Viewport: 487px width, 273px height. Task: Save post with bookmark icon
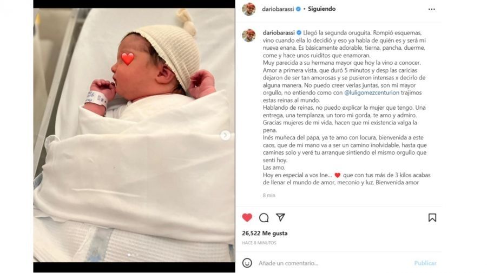tap(432, 217)
